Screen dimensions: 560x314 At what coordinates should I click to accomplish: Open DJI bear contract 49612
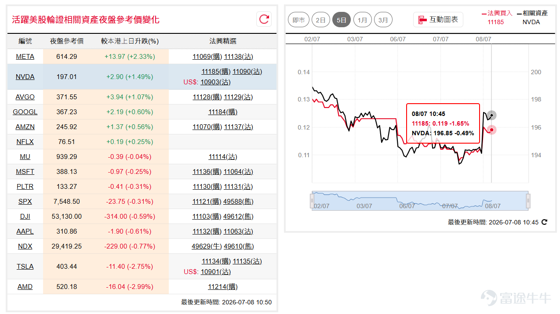[239, 217]
